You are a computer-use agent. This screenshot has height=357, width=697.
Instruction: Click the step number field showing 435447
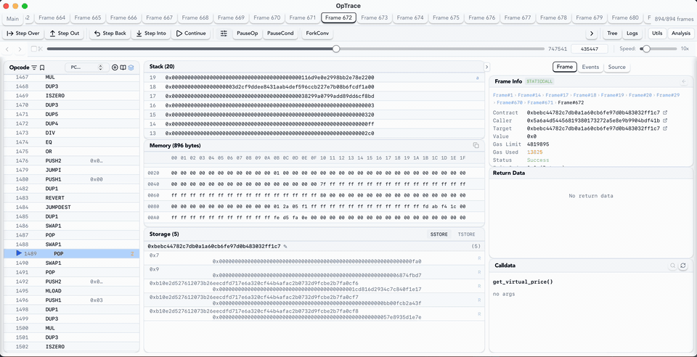coord(590,49)
